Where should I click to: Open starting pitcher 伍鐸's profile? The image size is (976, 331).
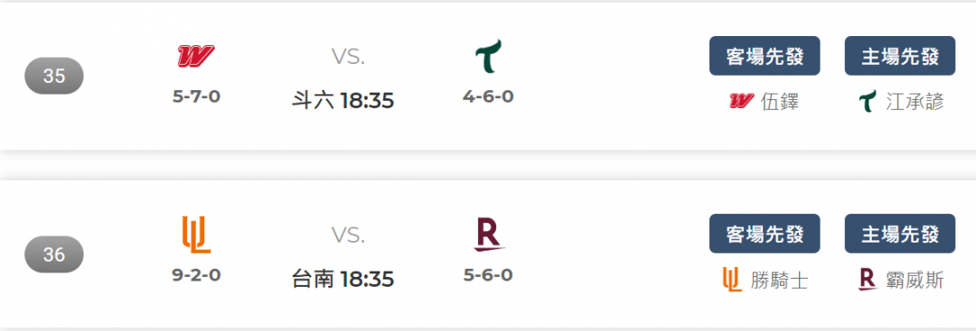[x=780, y=102]
